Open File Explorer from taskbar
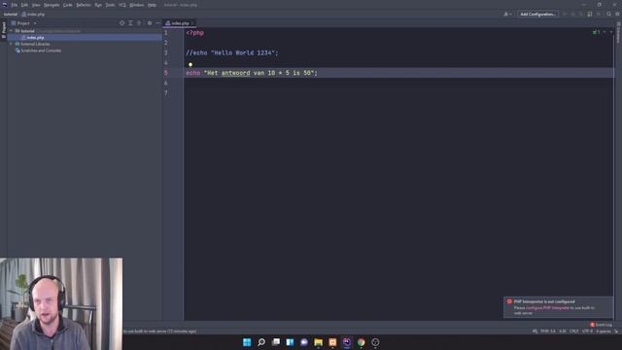 [318, 342]
